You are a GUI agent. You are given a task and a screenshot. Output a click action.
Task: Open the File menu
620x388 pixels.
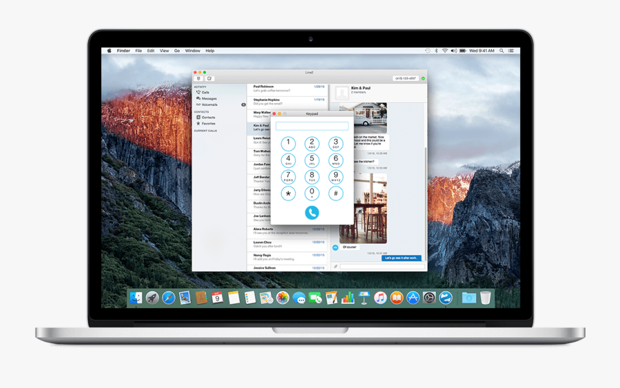pos(138,51)
